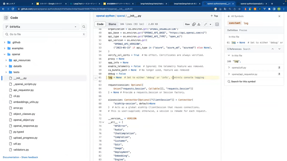Select the Code view toggle
This screenshot has height=161, width=287.
click(100, 24)
